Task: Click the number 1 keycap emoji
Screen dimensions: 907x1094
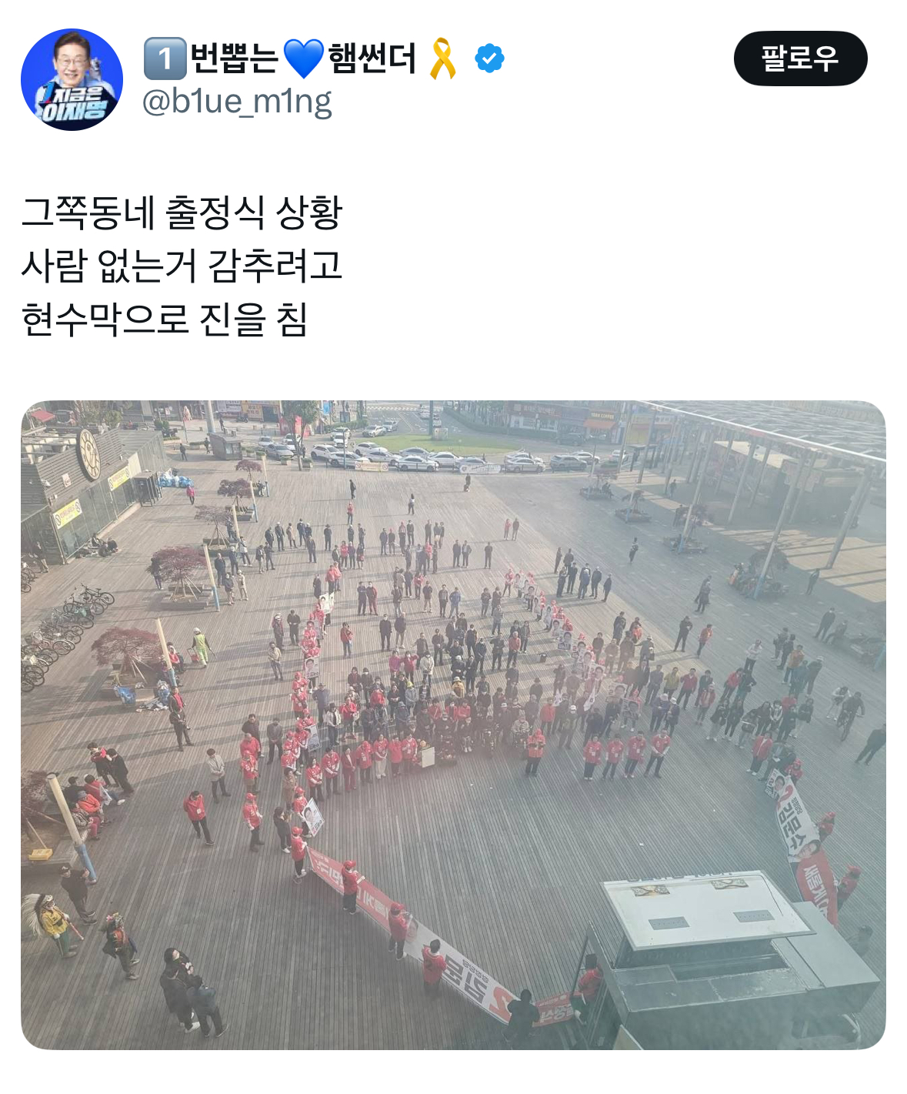Action: click(165, 59)
